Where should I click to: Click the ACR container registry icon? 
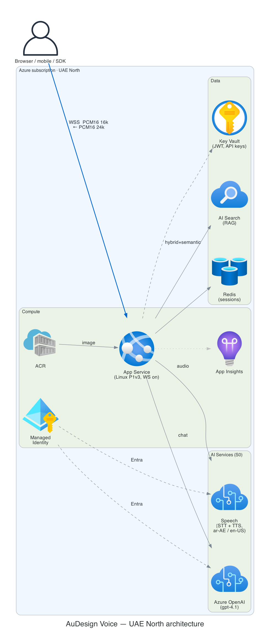tap(39, 343)
